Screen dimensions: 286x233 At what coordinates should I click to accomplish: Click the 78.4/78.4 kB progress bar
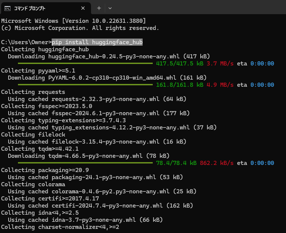(85, 163)
